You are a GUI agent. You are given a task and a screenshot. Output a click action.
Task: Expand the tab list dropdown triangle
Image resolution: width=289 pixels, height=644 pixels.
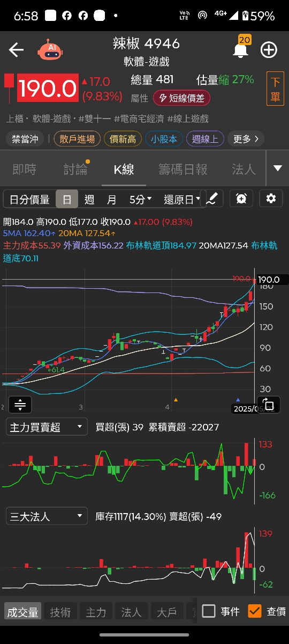tap(277, 169)
